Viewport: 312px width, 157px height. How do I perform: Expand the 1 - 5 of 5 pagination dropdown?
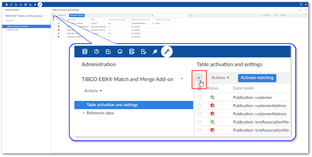click(266, 15)
